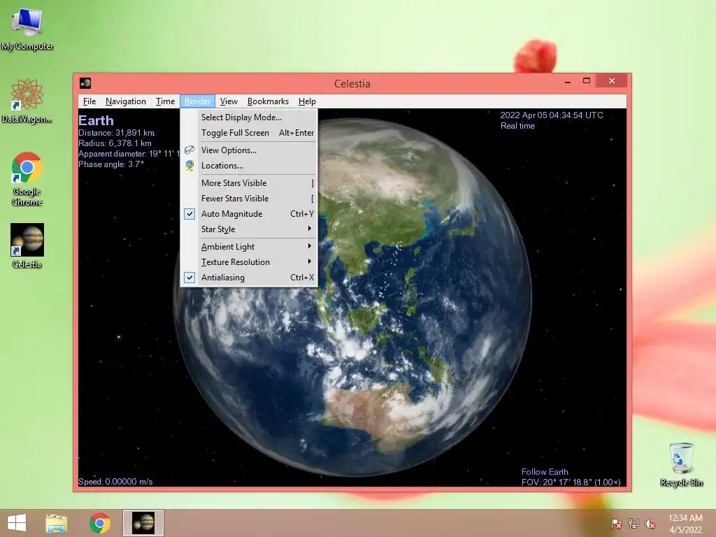Click the FOV readout text

[x=571, y=482]
